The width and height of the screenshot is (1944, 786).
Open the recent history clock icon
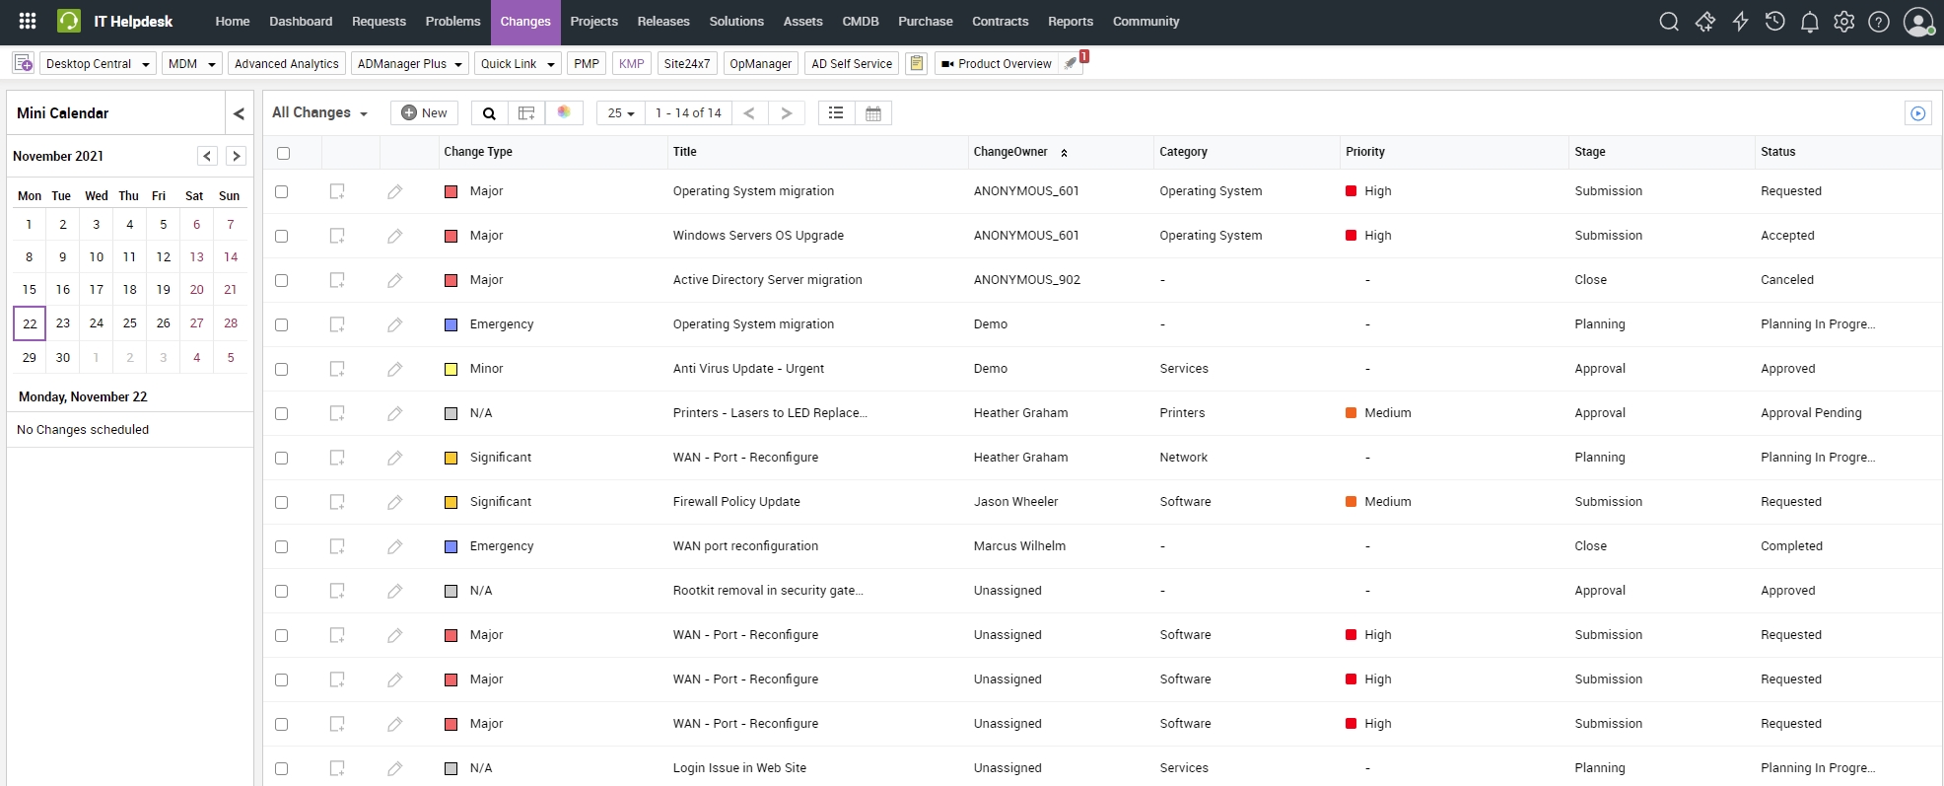1774,22
